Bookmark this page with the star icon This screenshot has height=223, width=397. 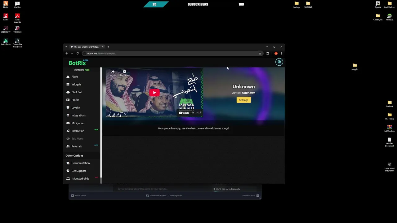(260, 53)
